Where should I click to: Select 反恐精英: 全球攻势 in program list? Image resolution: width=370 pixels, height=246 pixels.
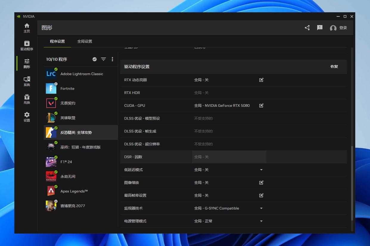point(81,133)
